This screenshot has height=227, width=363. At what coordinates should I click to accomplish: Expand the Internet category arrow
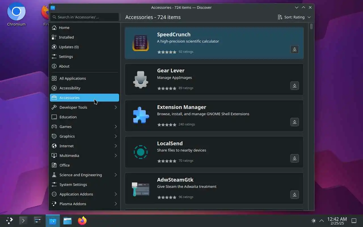click(x=116, y=146)
